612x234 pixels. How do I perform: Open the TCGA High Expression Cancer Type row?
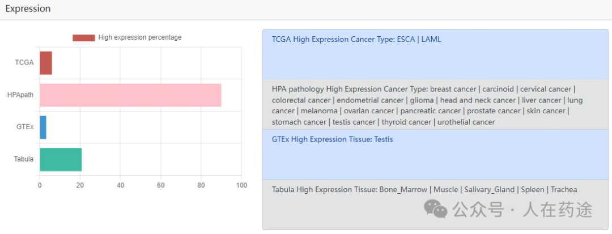tap(435, 54)
